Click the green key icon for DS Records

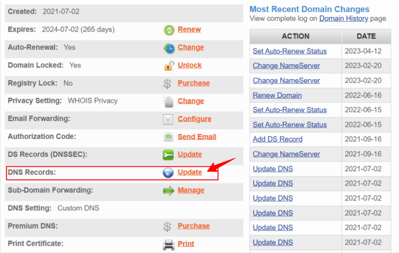[168, 155]
